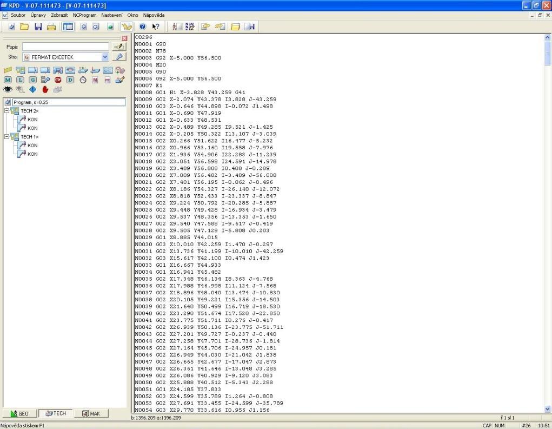Viewport: 552px width, 429px height.
Task: Click the blue question mark help icon
Action: point(143,27)
